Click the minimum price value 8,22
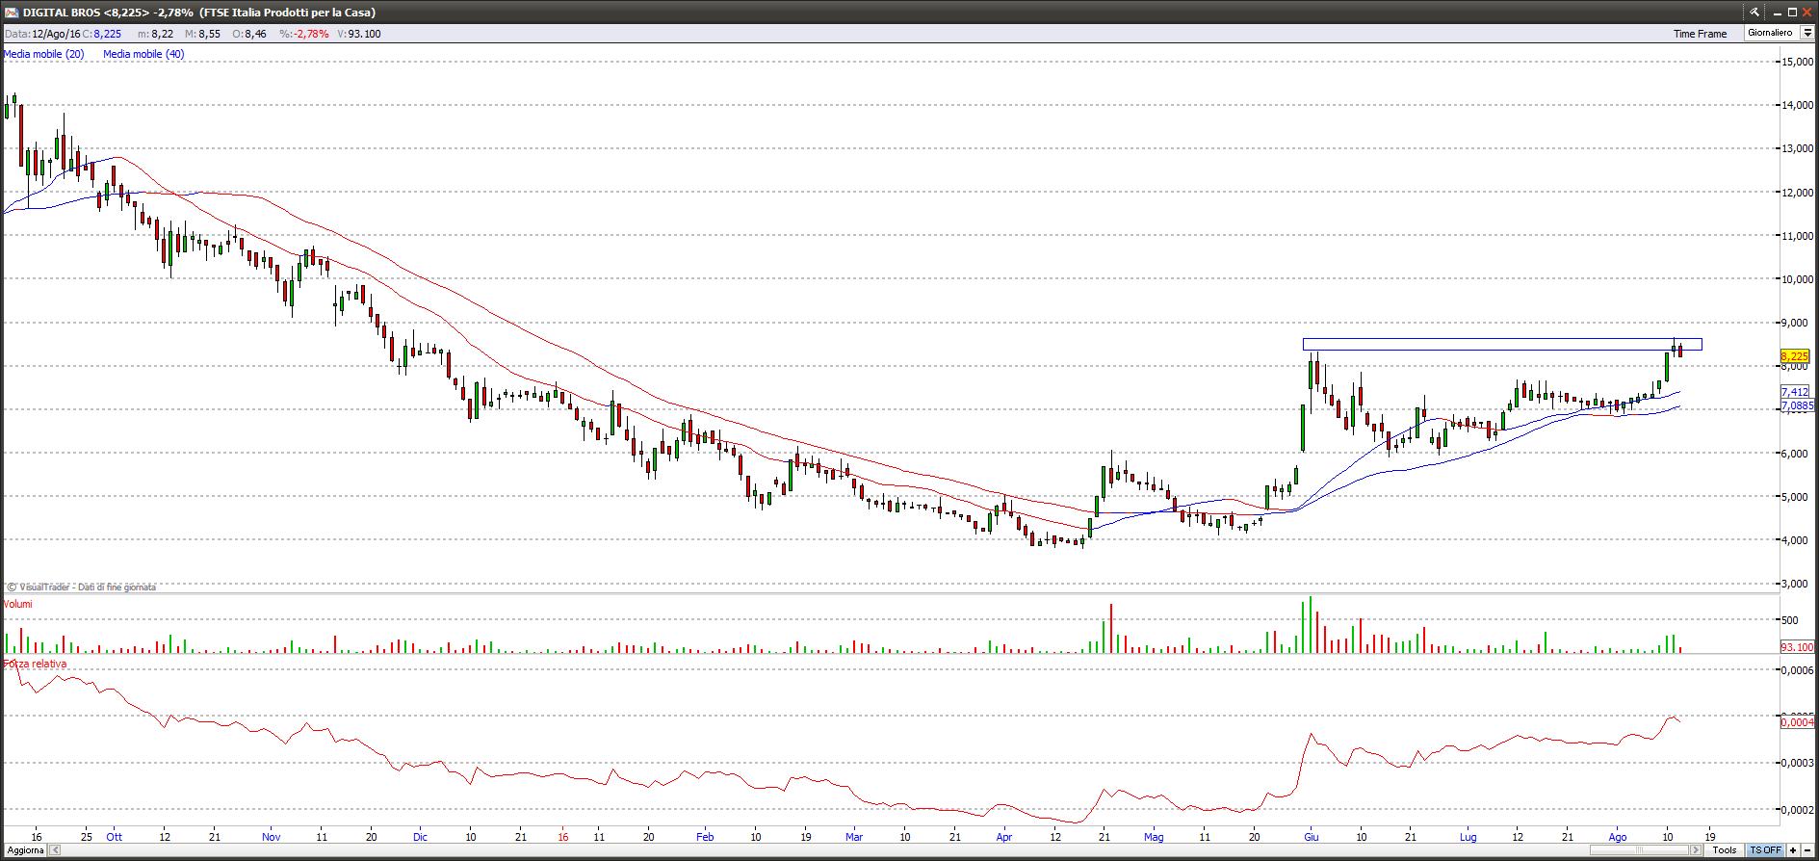 [163, 34]
